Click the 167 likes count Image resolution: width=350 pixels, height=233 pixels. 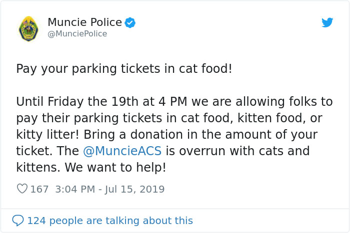pyautogui.click(x=39, y=190)
